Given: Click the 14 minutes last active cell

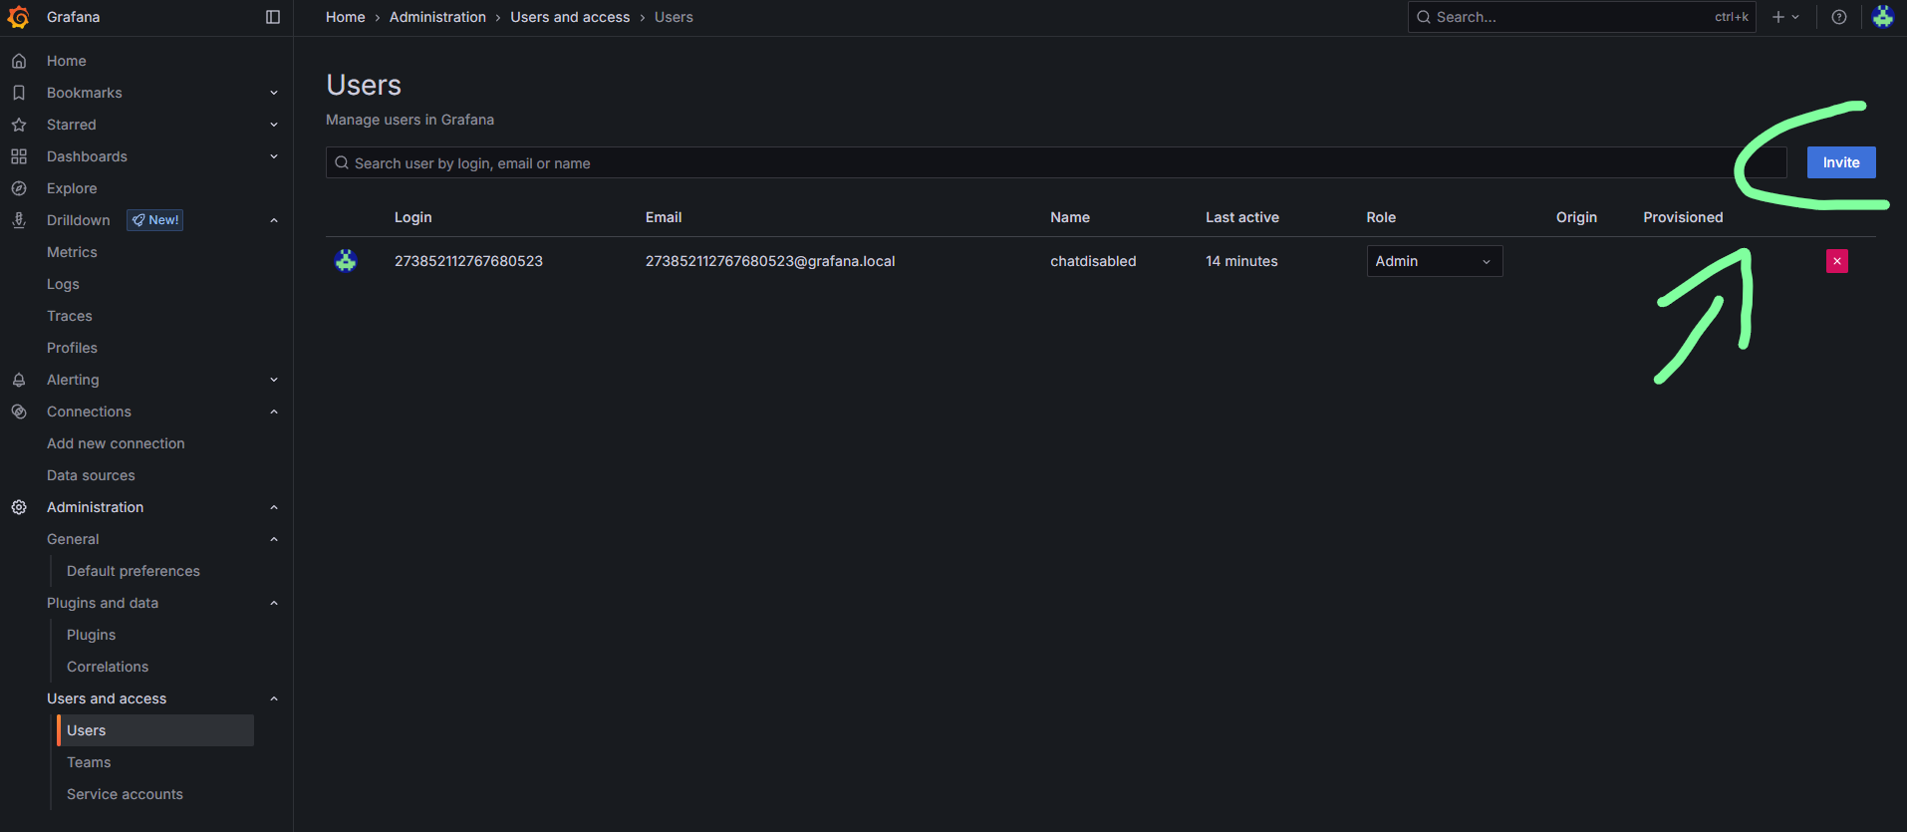Looking at the screenshot, I should point(1241,261).
